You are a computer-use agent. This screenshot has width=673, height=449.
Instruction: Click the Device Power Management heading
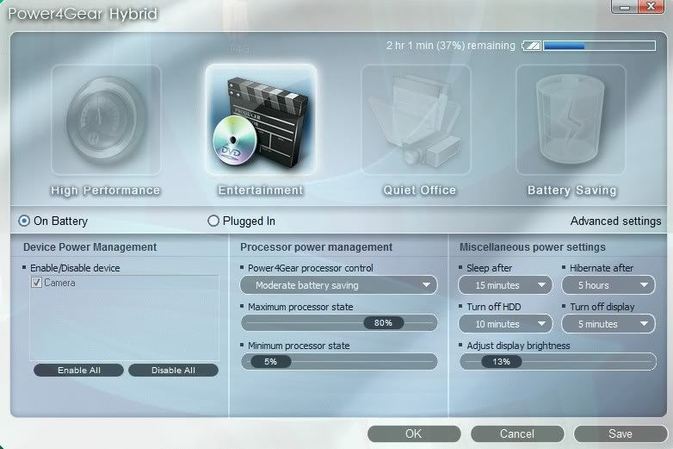click(90, 247)
